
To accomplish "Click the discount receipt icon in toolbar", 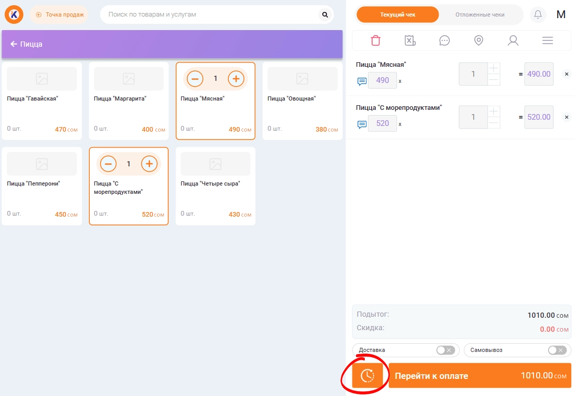I will 410,40.
